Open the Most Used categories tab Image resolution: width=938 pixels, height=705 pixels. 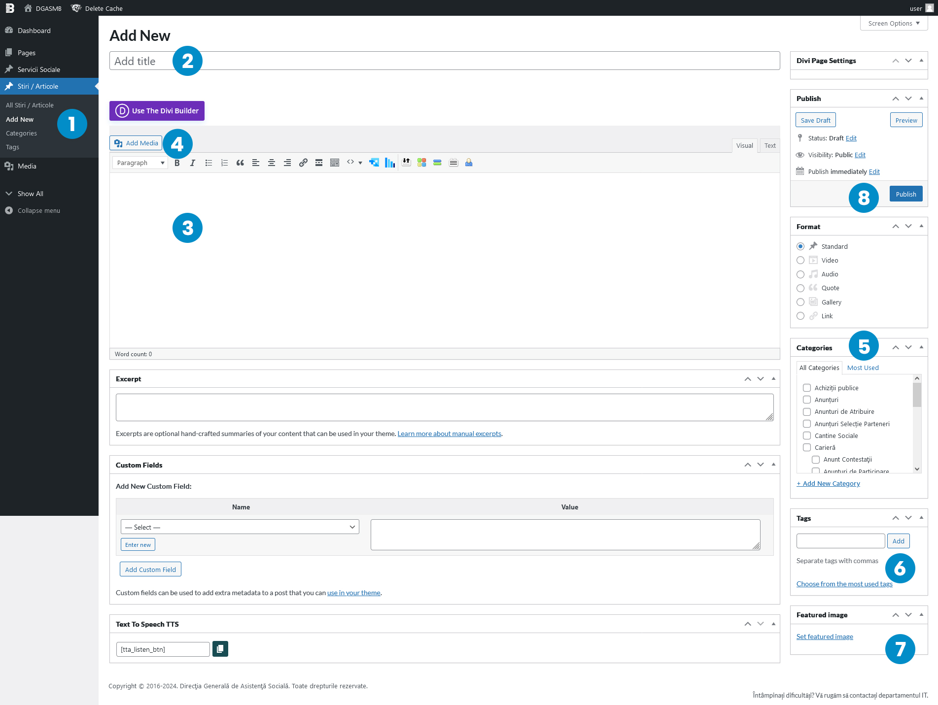tap(863, 368)
